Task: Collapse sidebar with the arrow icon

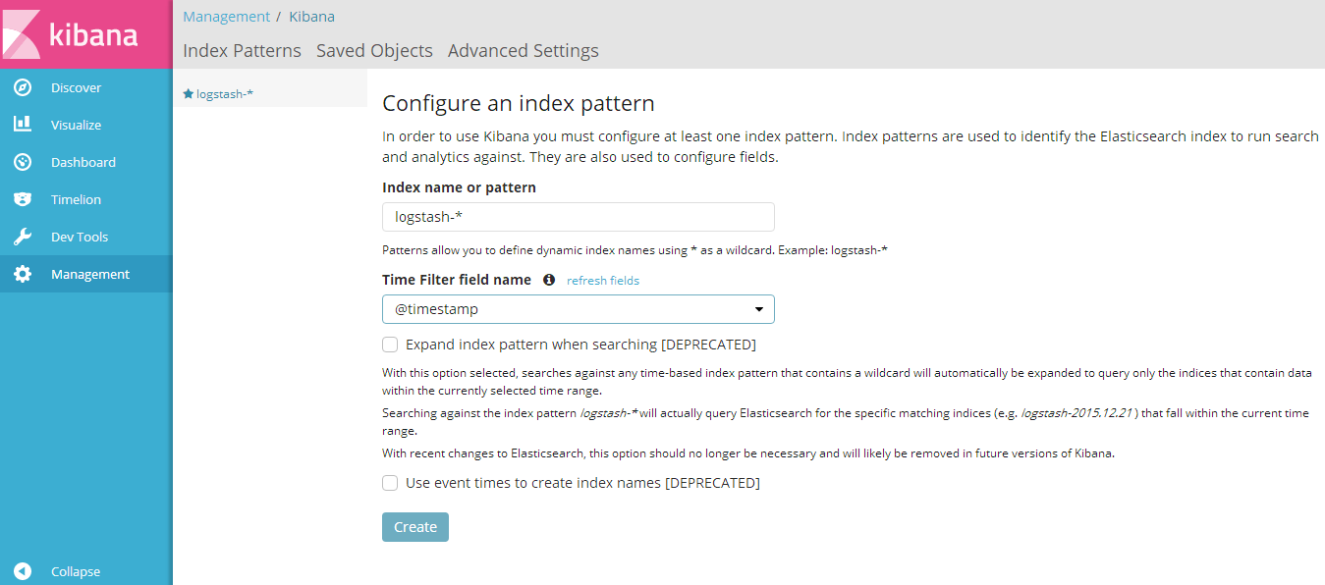Action: pos(23,571)
